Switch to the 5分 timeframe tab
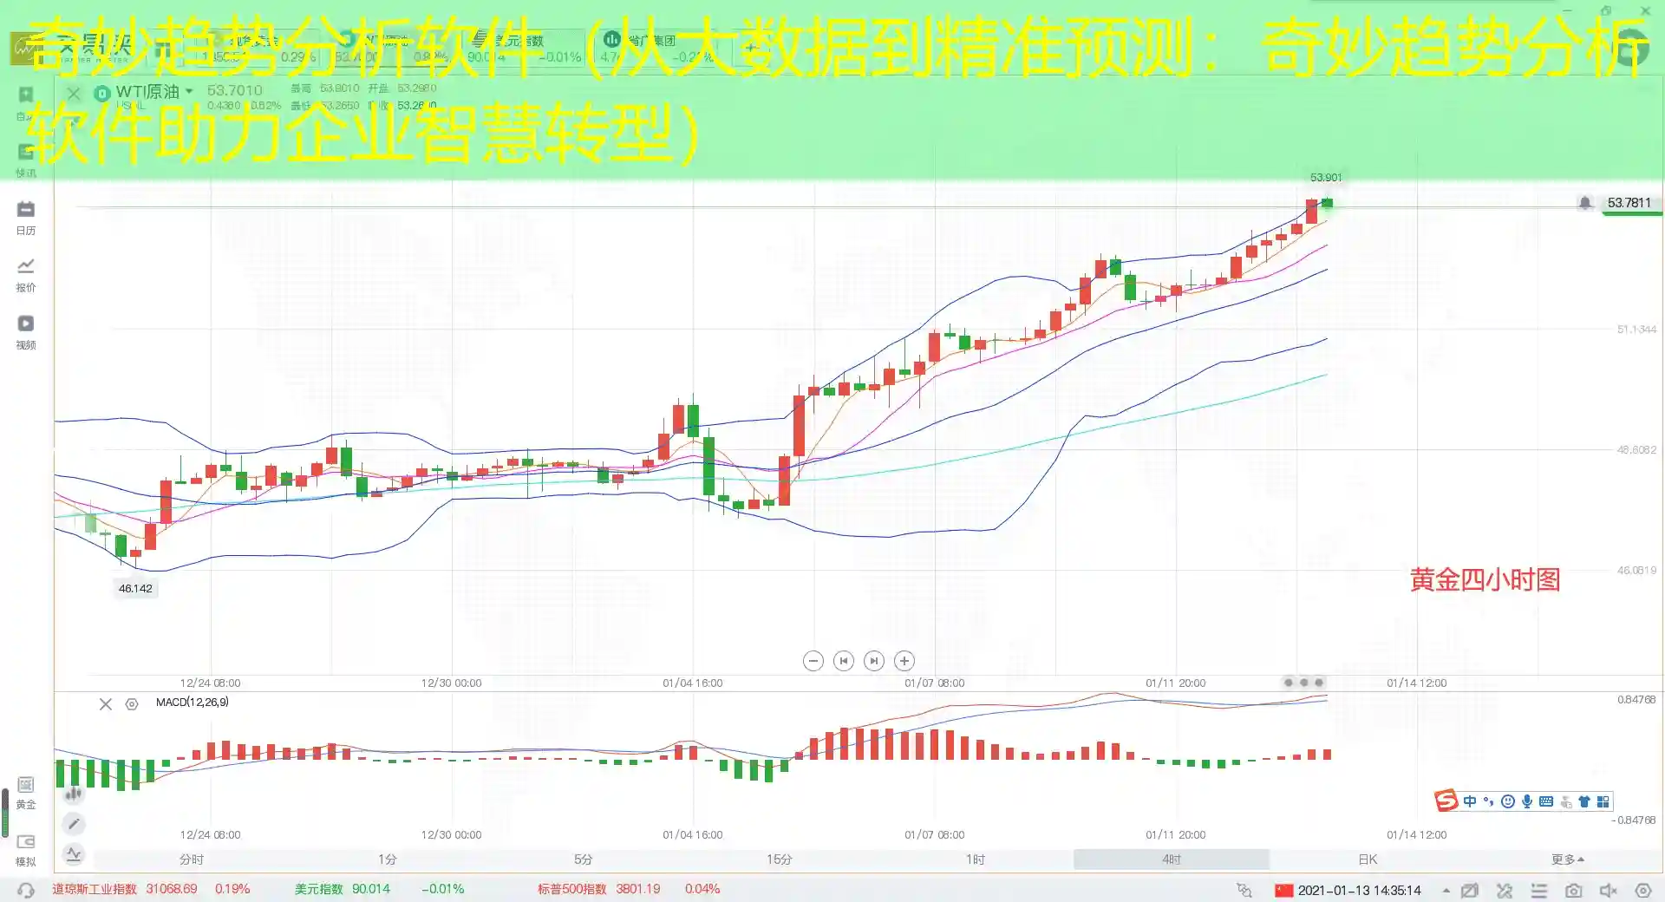1665x902 pixels. pos(584,860)
